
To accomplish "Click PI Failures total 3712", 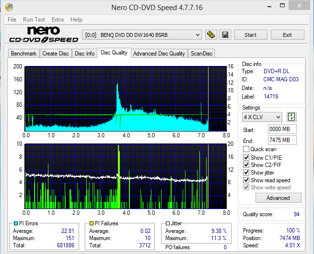I will pyautogui.click(x=145, y=245).
